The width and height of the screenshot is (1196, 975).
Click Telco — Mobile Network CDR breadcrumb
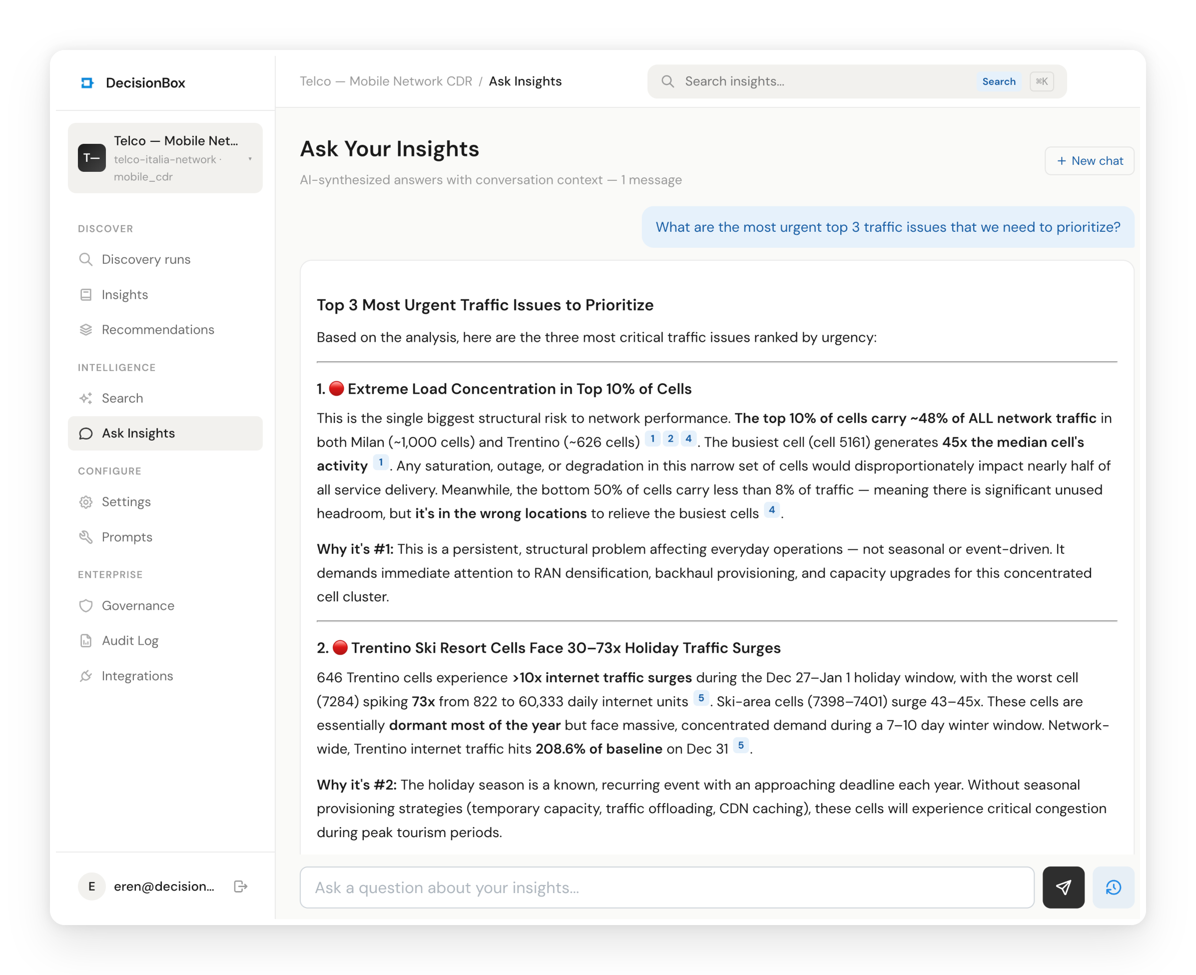pyautogui.click(x=385, y=81)
